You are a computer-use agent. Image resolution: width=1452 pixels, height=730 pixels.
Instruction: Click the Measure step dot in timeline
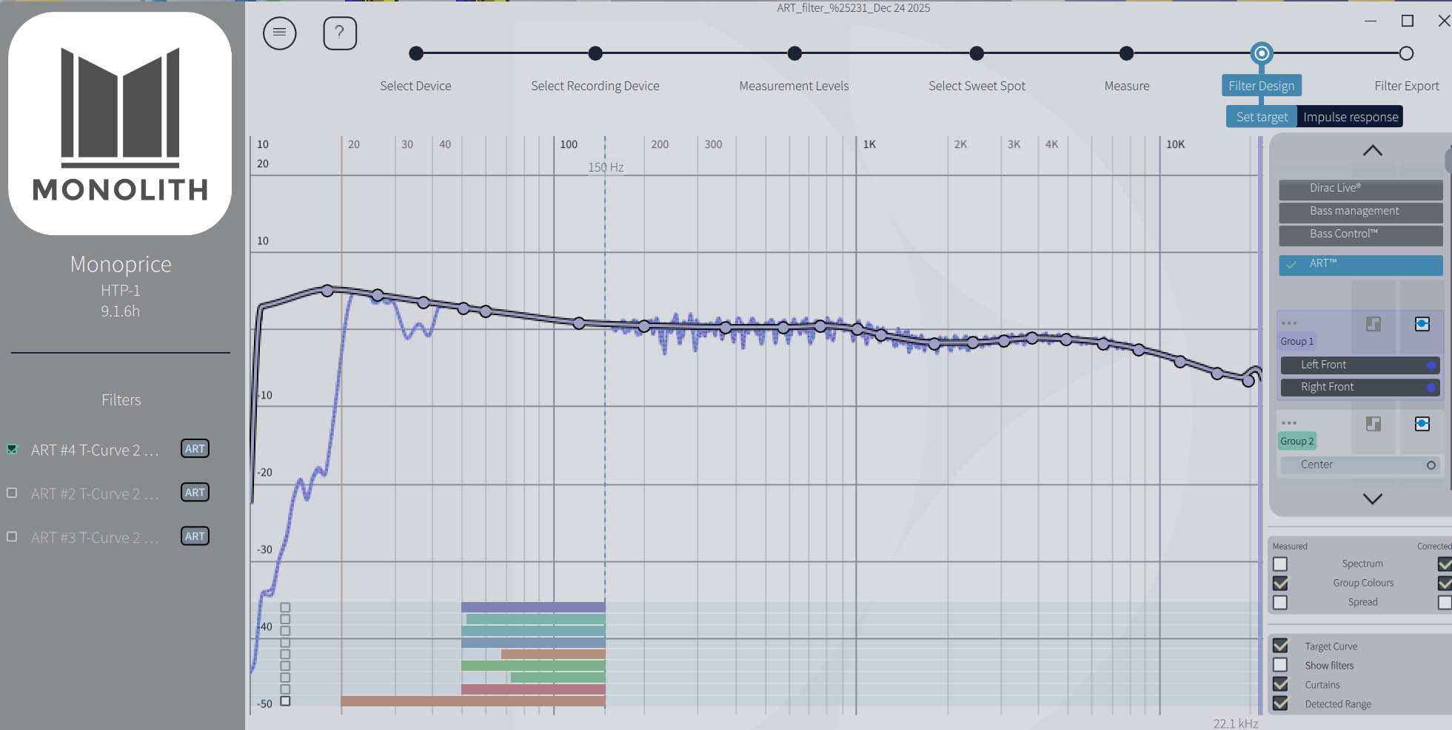click(1126, 54)
